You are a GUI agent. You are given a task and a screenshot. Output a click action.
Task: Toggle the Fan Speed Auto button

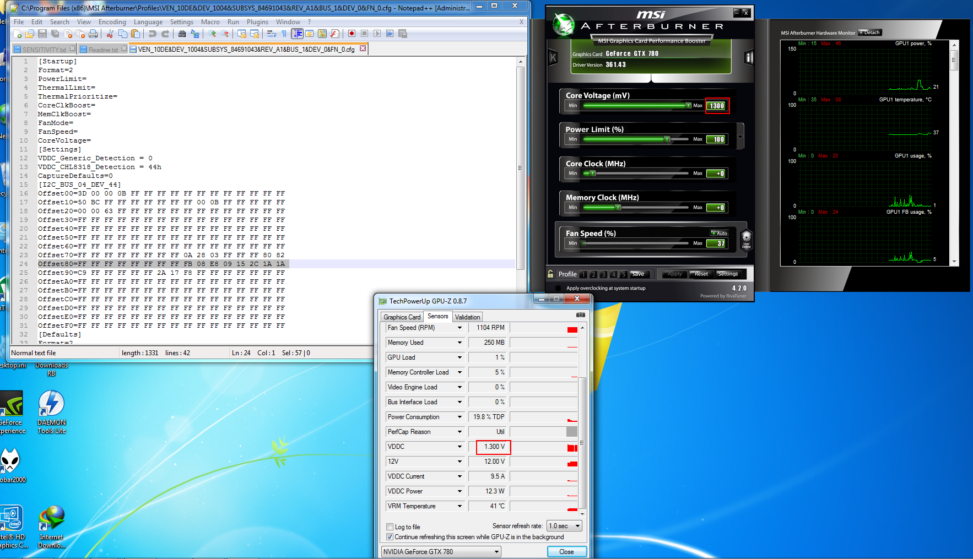point(719,234)
